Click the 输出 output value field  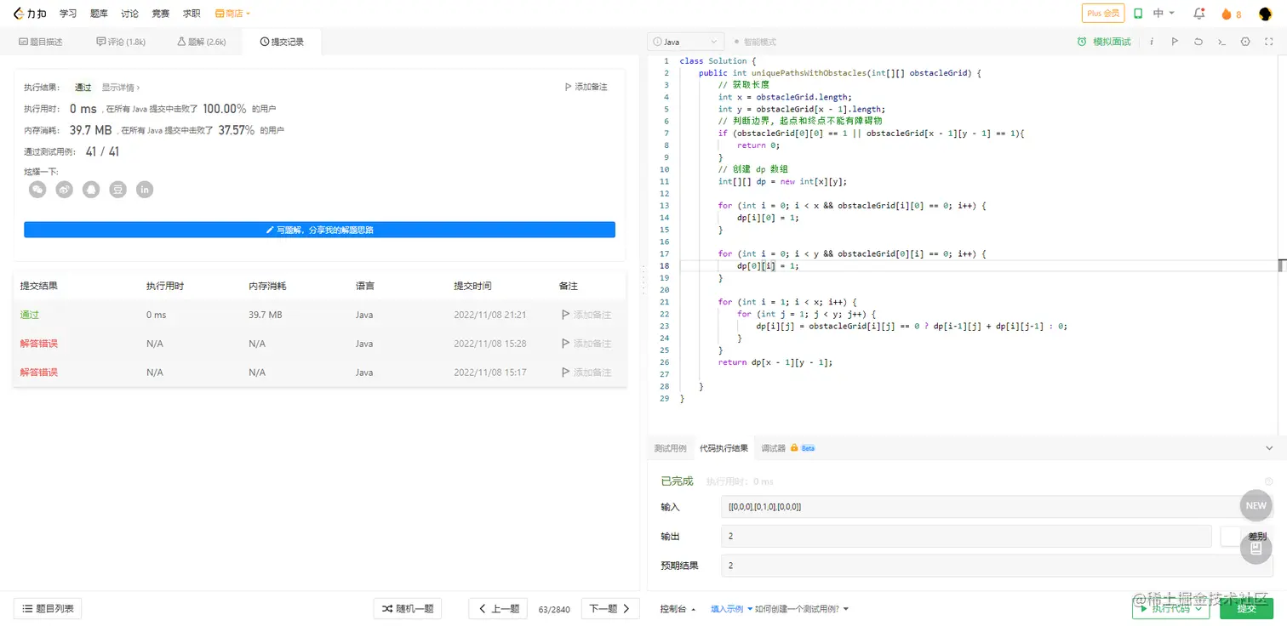pyautogui.click(x=966, y=536)
